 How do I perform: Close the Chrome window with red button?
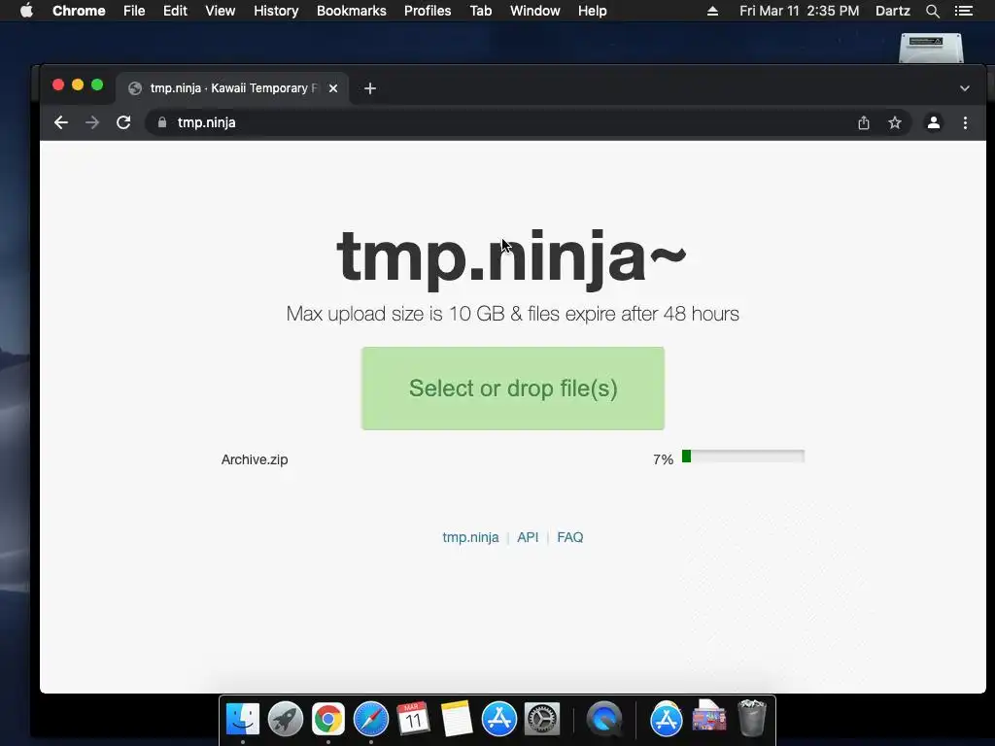pyautogui.click(x=58, y=85)
